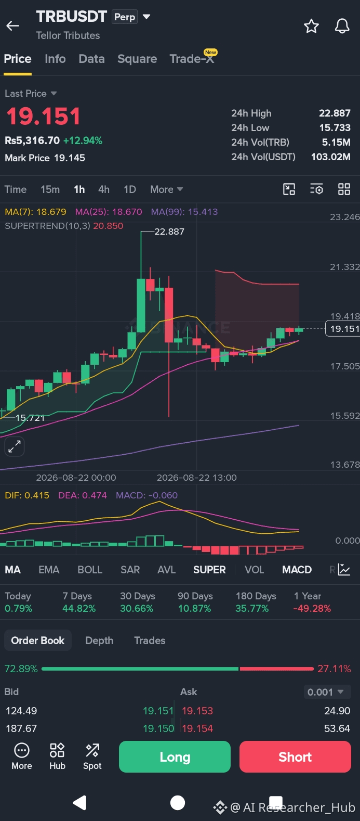The image size is (360, 821).
Task: Select the Order Book tab
Action: (38, 640)
